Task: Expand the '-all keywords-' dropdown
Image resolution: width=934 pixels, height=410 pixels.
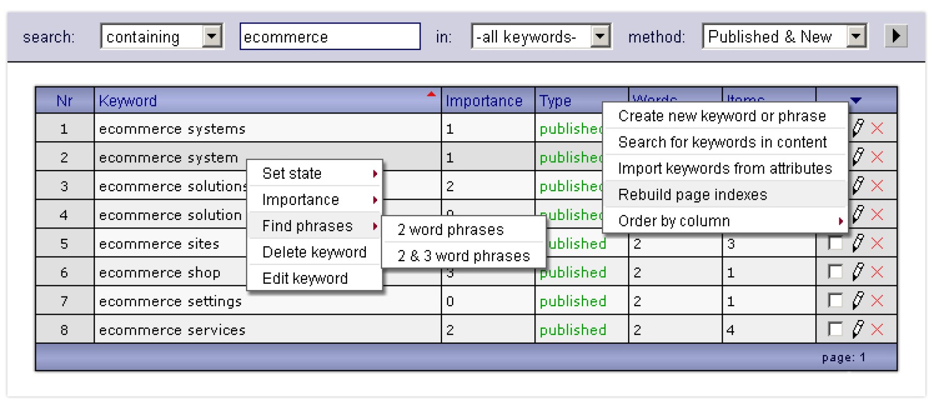Action: point(600,36)
